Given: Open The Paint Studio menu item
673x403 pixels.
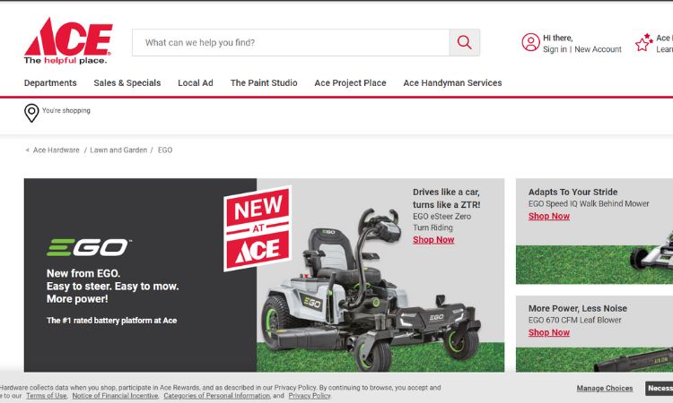Looking at the screenshot, I should [264, 83].
